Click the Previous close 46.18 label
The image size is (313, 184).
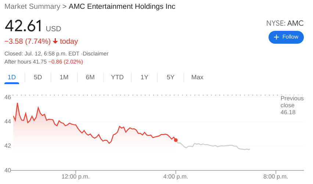click(292, 105)
